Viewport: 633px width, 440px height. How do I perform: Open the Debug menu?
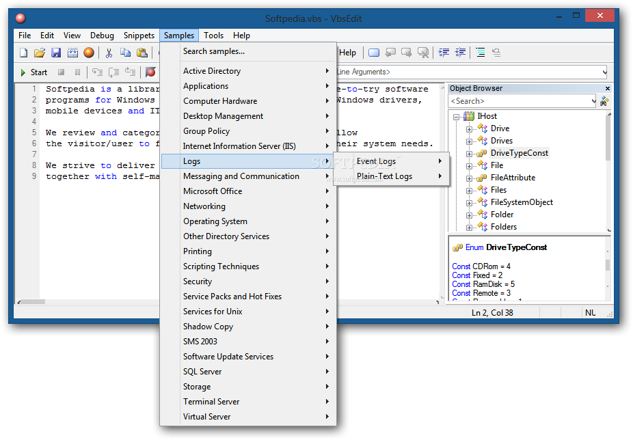tap(102, 35)
